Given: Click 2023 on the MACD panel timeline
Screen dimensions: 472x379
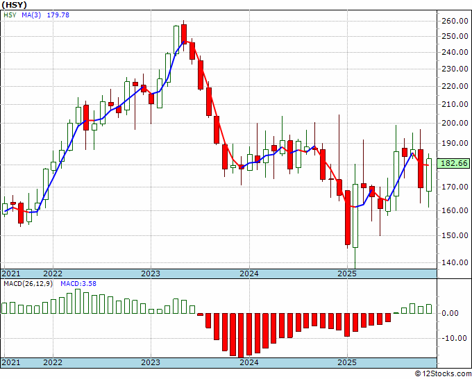Looking at the screenshot, I should click(x=151, y=362).
